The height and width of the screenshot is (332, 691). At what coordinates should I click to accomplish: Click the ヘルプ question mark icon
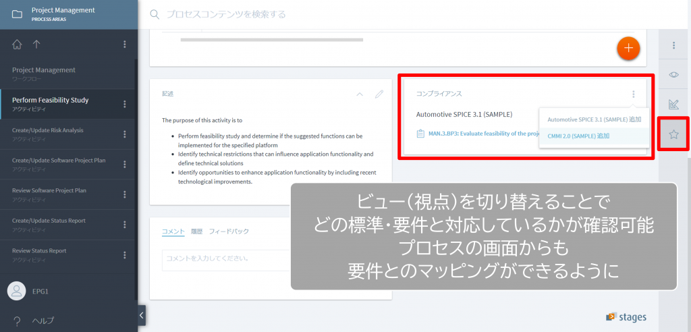tap(17, 321)
